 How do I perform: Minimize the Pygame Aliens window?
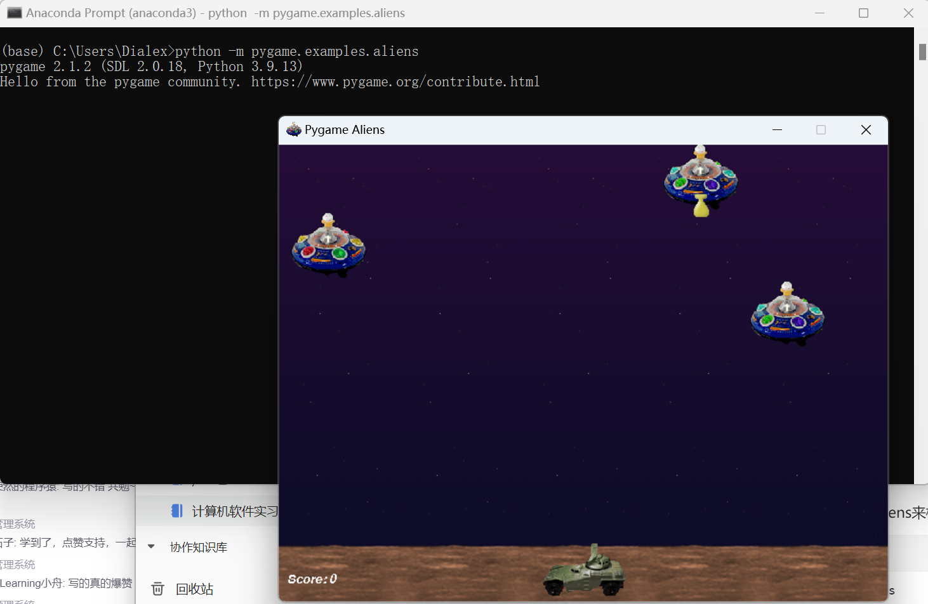click(777, 129)
